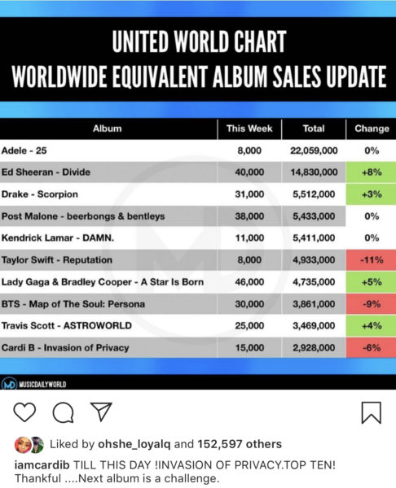Click the MusicDailyWorld MD logo
396x488 pixels.
point(9,385)
